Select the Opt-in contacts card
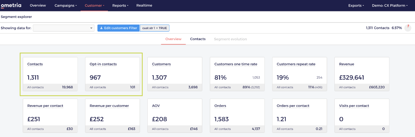Viewport: 415px width, 137px height. (x=112, y=74)
